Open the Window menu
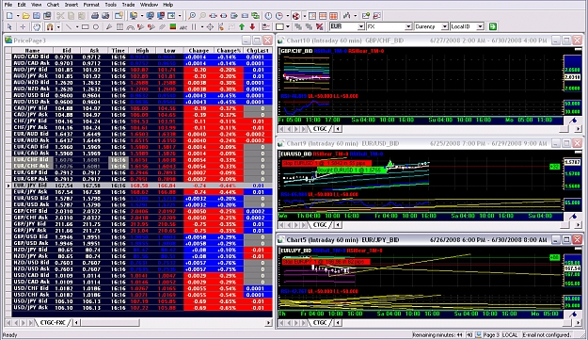588x340 pixels. pos(149,5)
